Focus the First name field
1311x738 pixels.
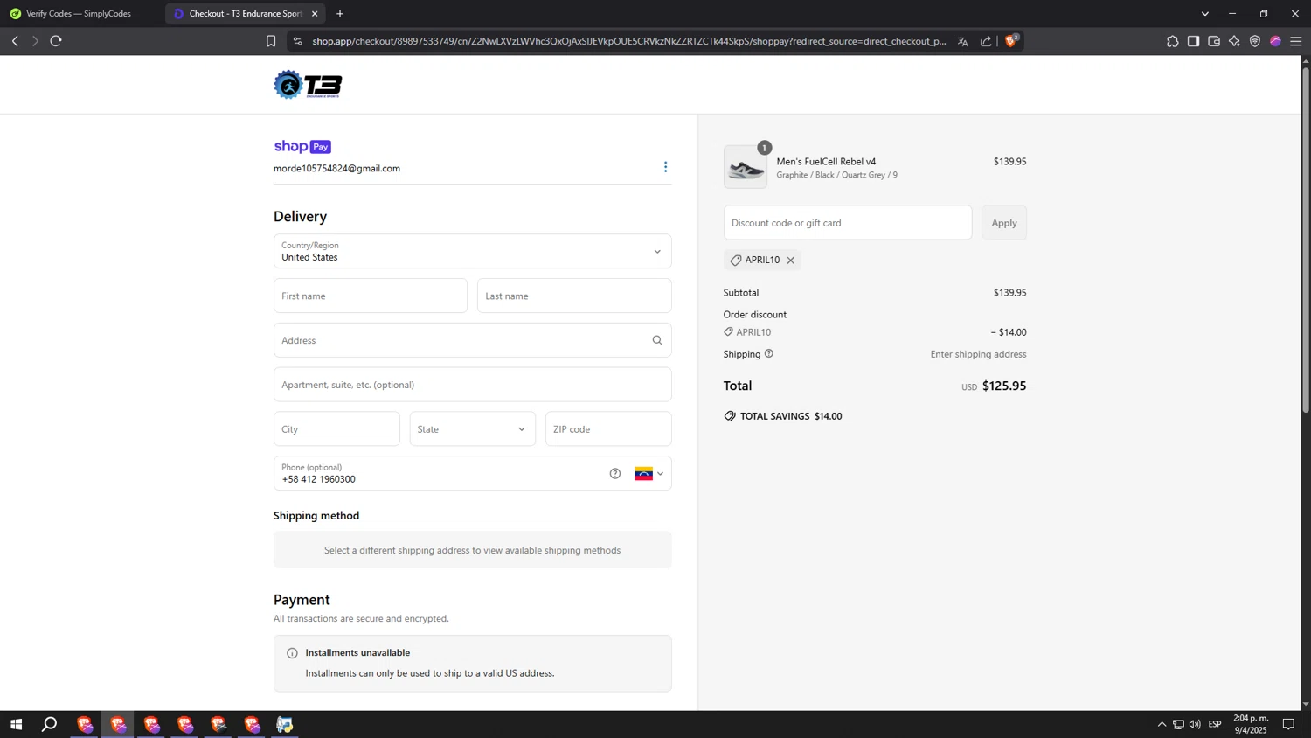[x=371, y=296]
